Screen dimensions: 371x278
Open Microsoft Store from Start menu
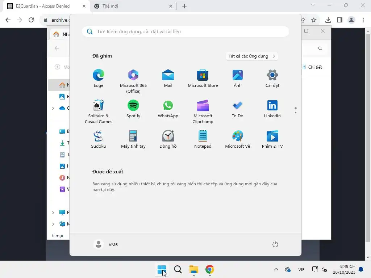[203, 79]
